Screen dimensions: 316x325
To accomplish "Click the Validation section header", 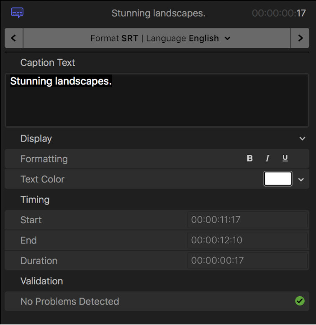I will [41, 281].
